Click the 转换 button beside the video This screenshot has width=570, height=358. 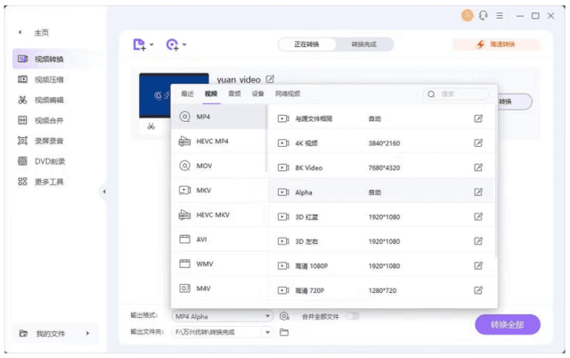[514, 102]
